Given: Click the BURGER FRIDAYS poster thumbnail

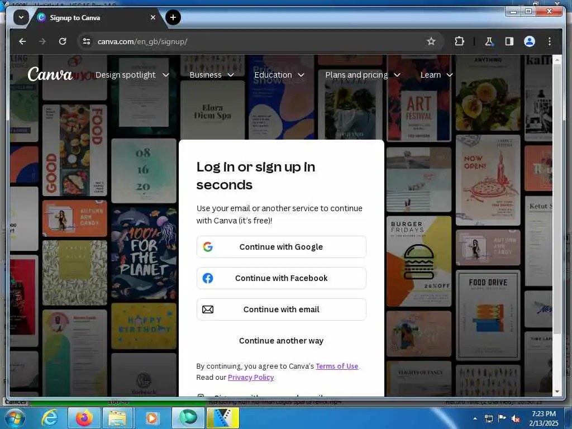Looking at the screenshot, I should (419, 261).
